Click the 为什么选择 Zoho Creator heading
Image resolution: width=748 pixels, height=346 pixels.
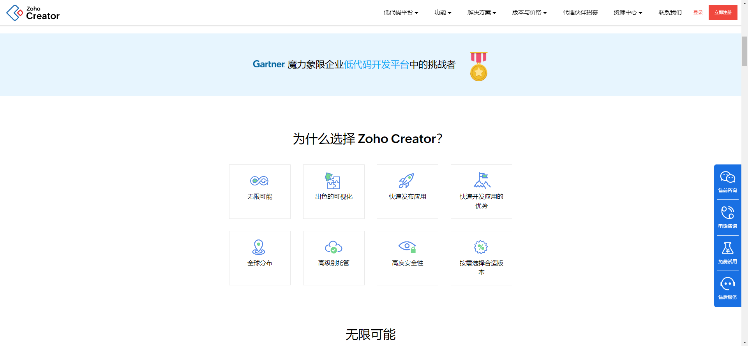(x=367, y=139)
